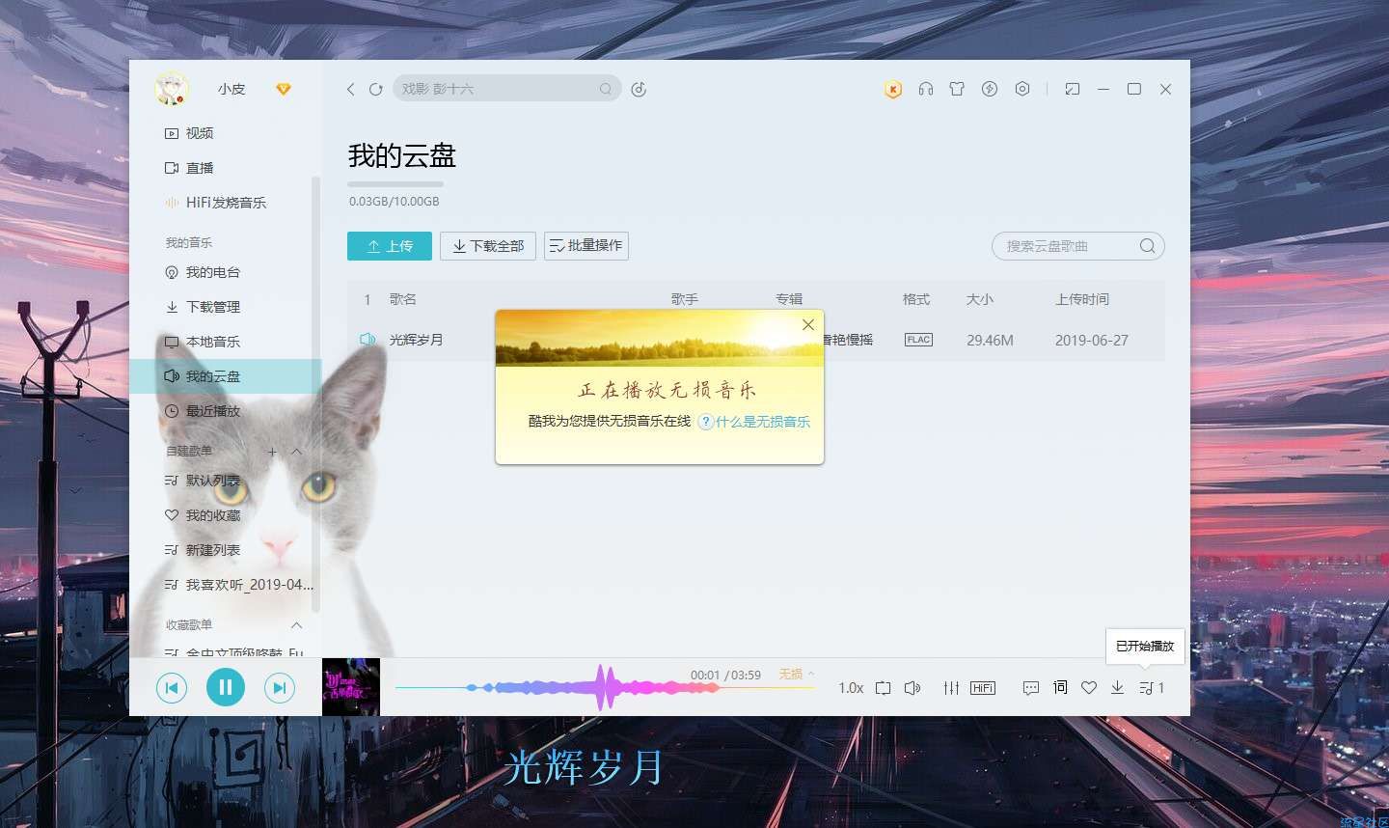Open HiFi发烧音乐 in the sidebar
1389x828 pixels.
pyautogui.click(x=226, y=203)
